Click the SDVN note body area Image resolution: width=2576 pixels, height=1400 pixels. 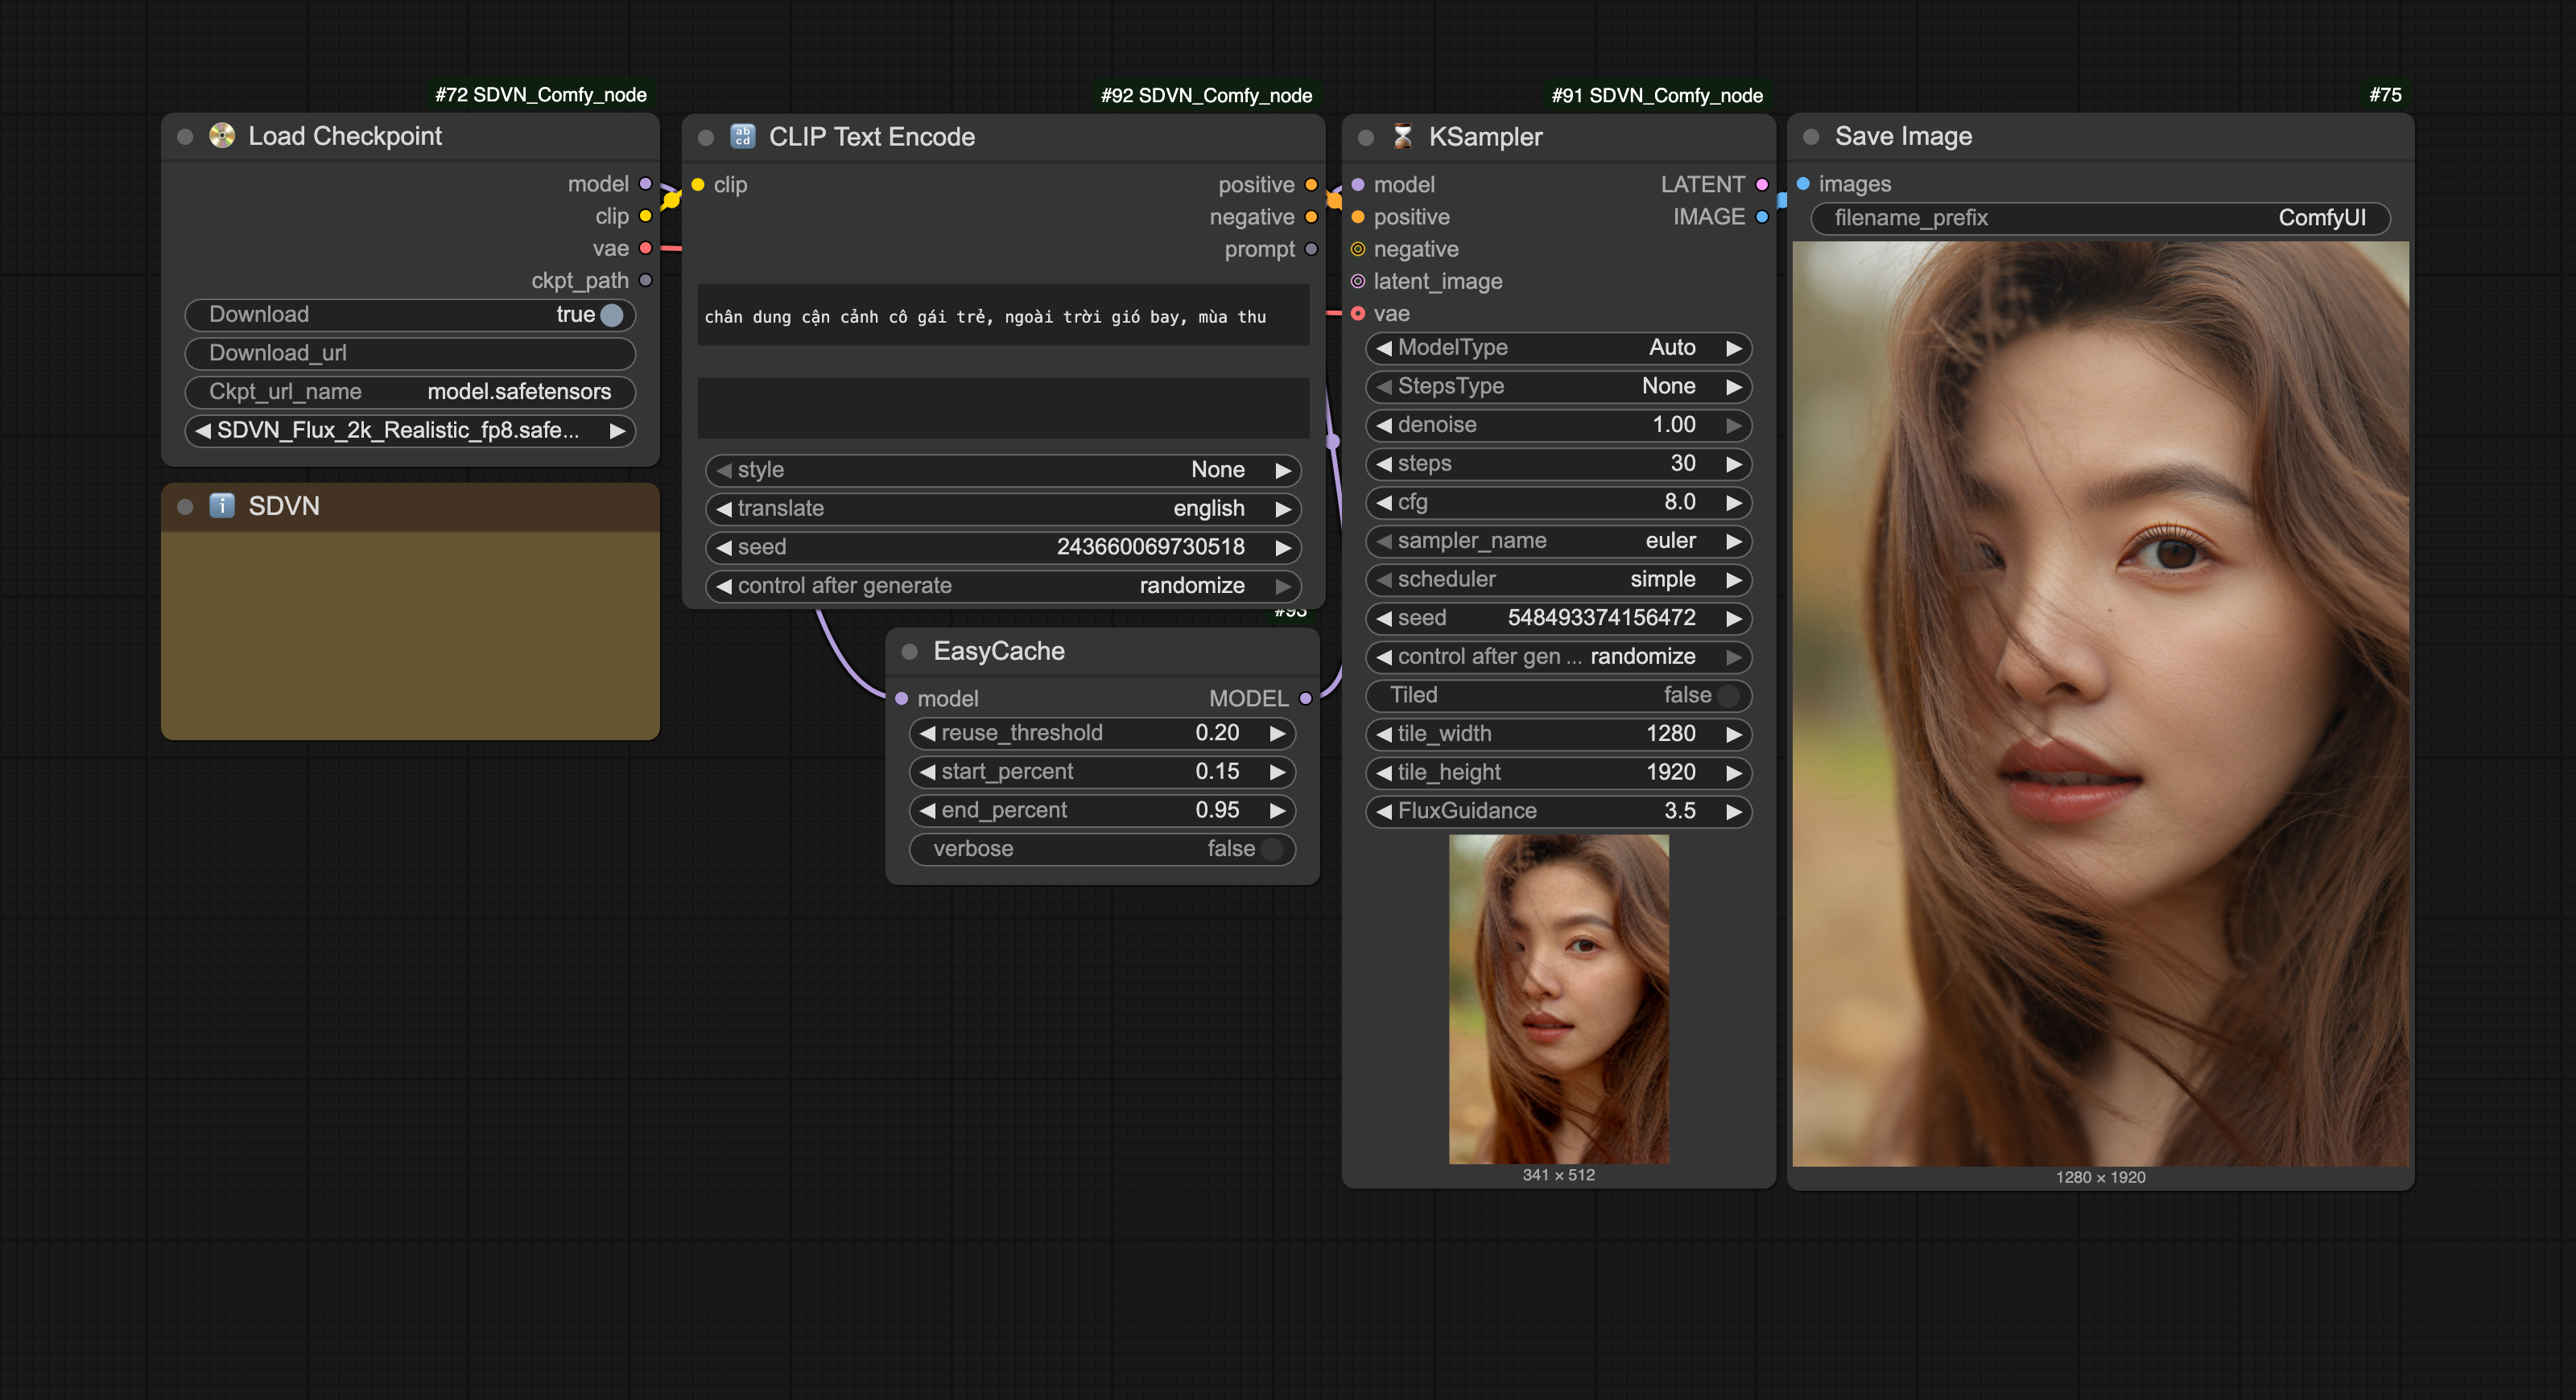[x=410, y=636]
